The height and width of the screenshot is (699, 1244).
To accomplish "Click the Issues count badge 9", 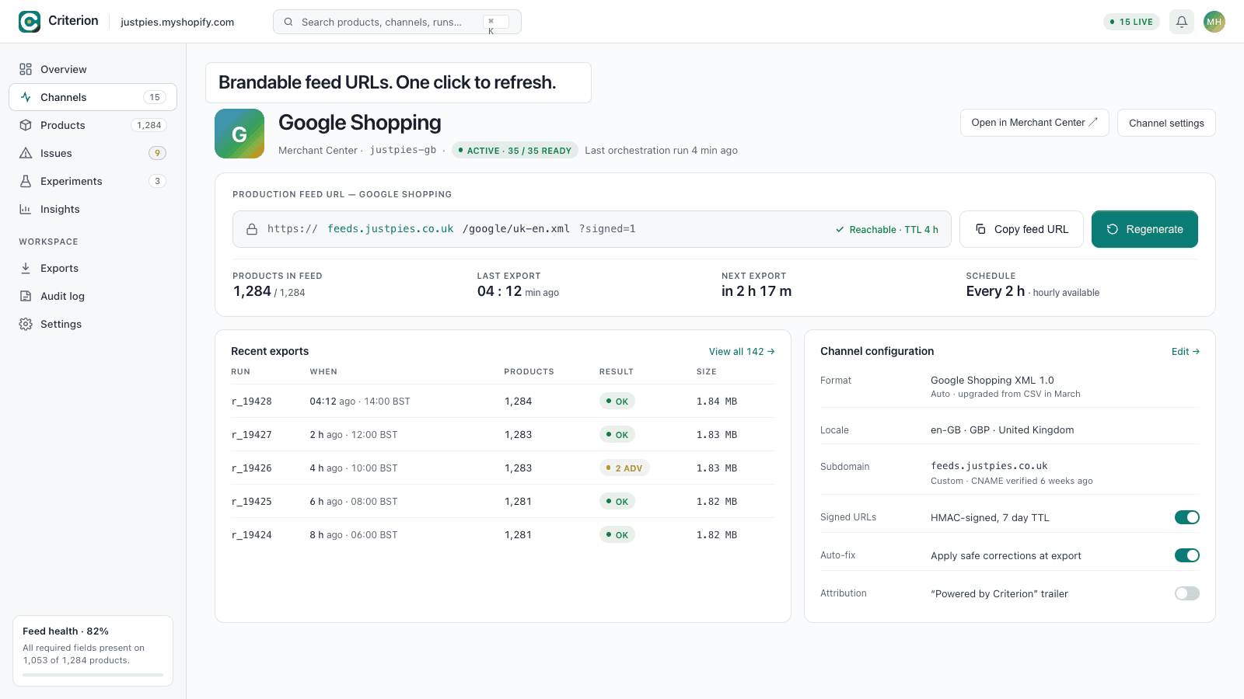I will click(157, 153).
